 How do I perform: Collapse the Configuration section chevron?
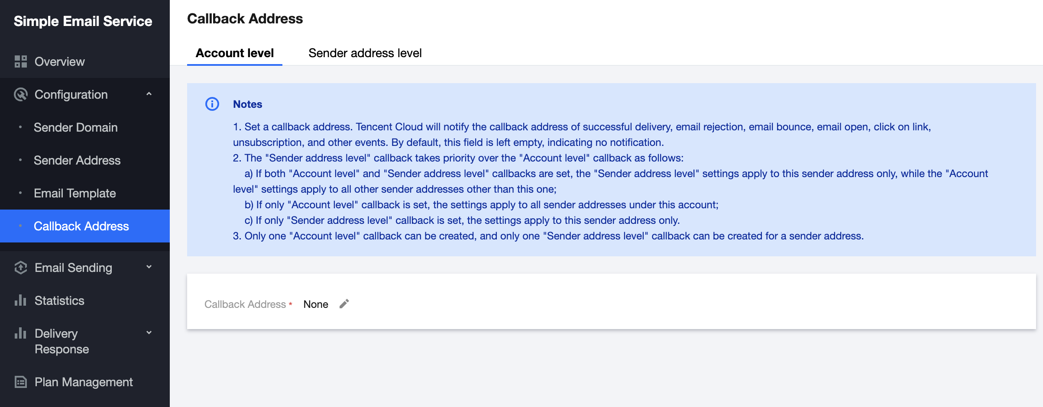click(149, 94)
